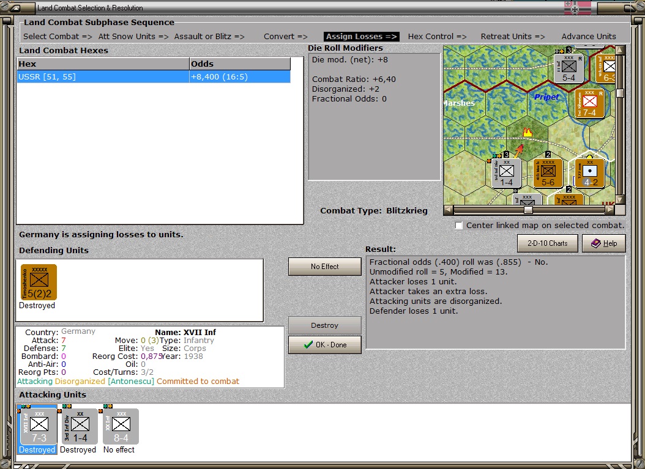Open the Help button
Viewport: 645px width, 469px height.
(x=604, y=243)
